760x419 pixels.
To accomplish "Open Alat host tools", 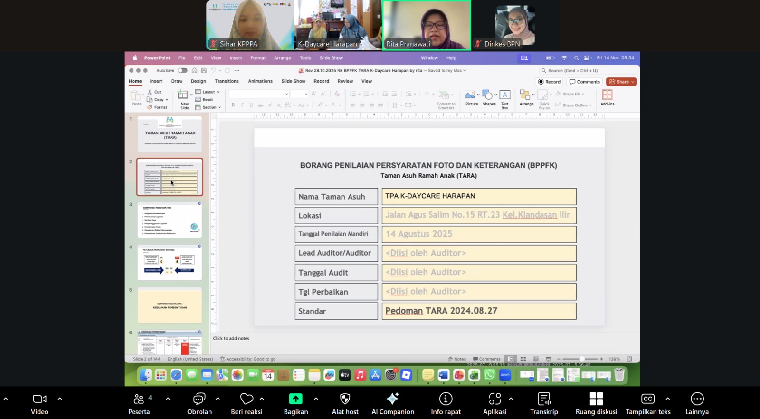I will click(345, 399).
